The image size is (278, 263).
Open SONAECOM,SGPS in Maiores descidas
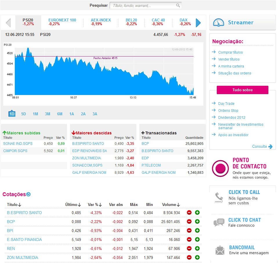(x=87, y=165)
